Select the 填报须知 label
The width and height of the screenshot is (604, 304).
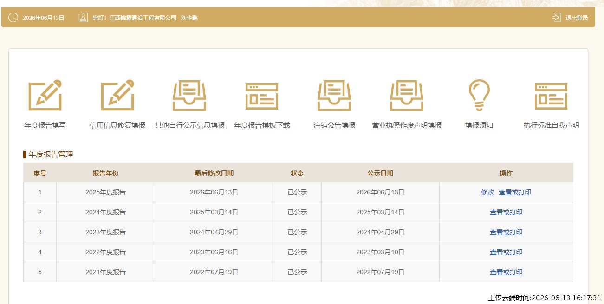[479, 125]
